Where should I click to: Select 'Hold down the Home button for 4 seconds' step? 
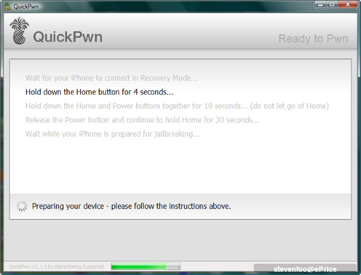[x=99, y=92]
